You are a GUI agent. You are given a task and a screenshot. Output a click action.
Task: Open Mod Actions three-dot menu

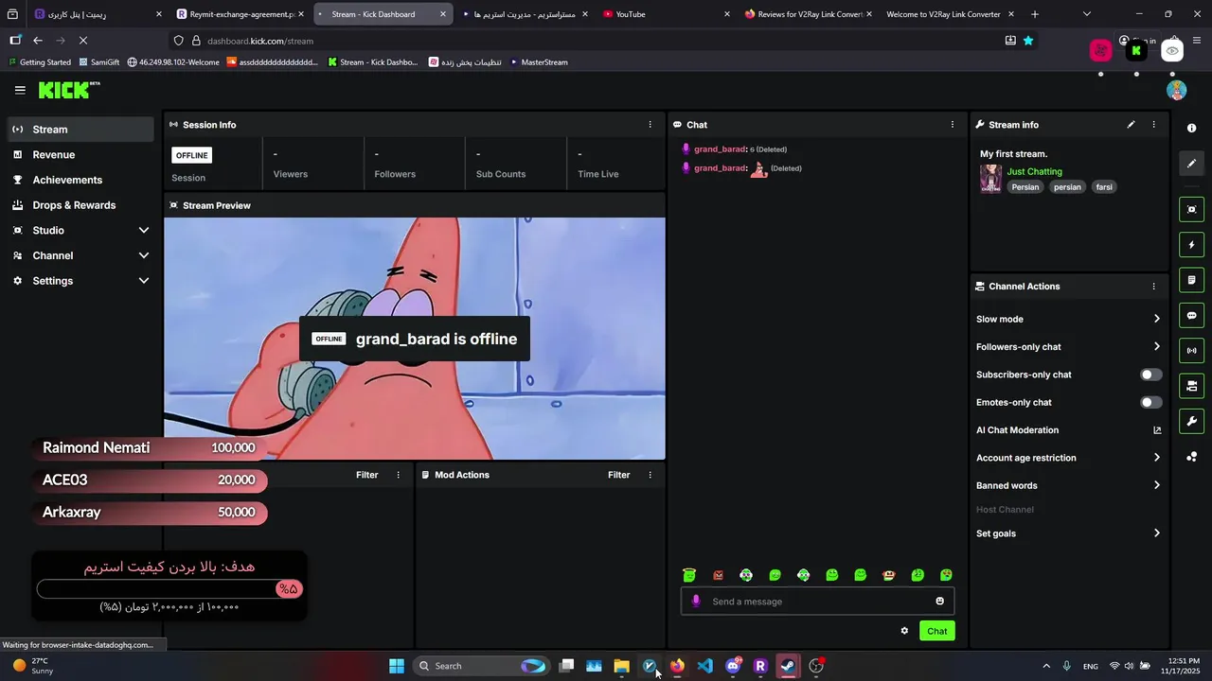pos(650,475)
